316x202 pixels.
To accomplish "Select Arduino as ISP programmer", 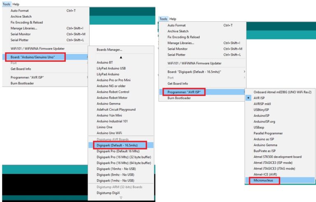I will point(280,139).
